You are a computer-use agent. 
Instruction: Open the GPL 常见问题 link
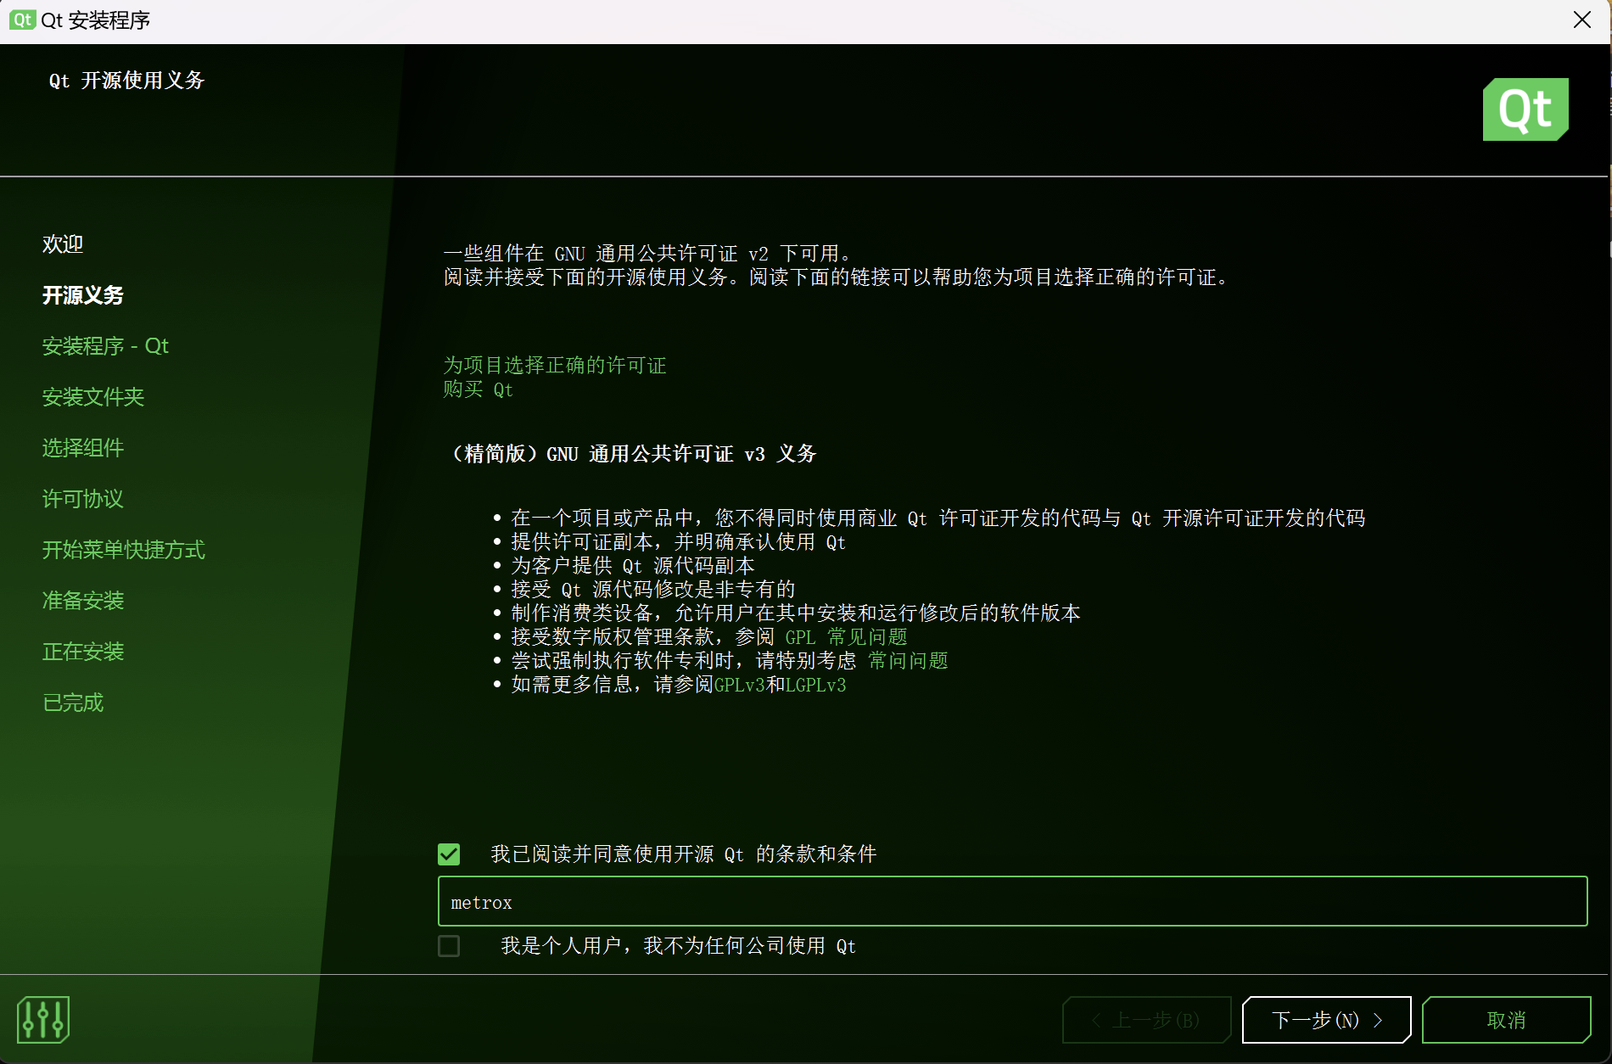click(846, 637)
